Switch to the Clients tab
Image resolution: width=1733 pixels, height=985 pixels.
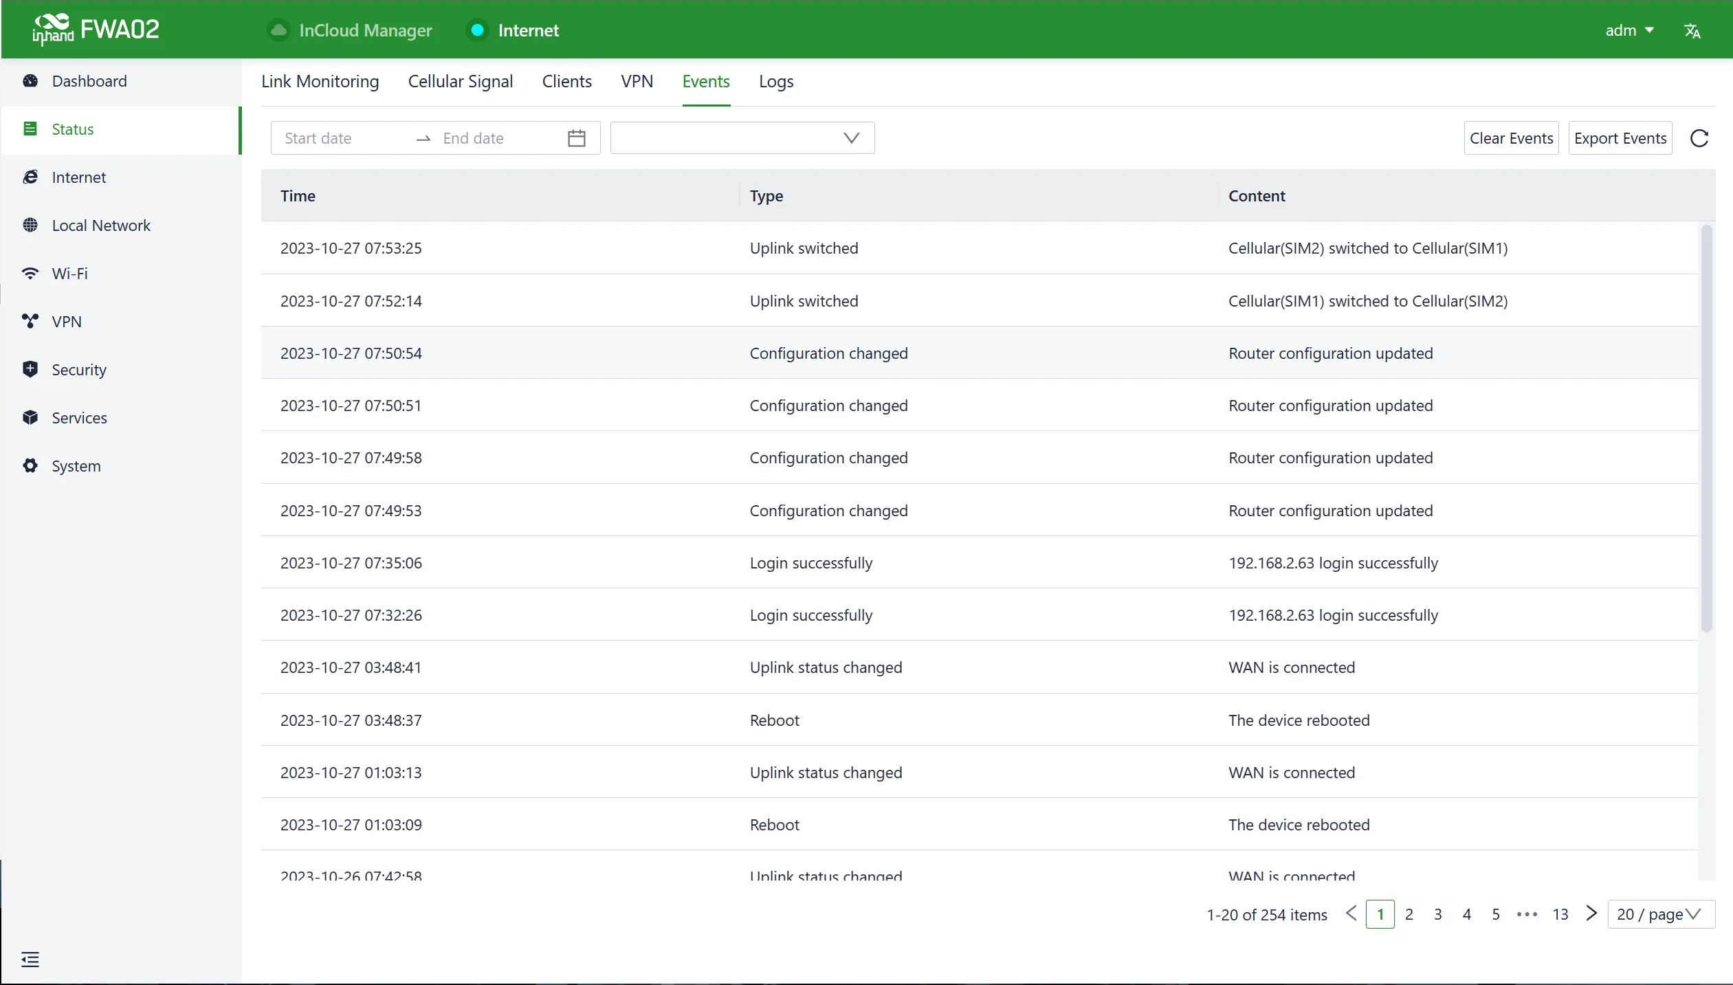coord(566,81)
